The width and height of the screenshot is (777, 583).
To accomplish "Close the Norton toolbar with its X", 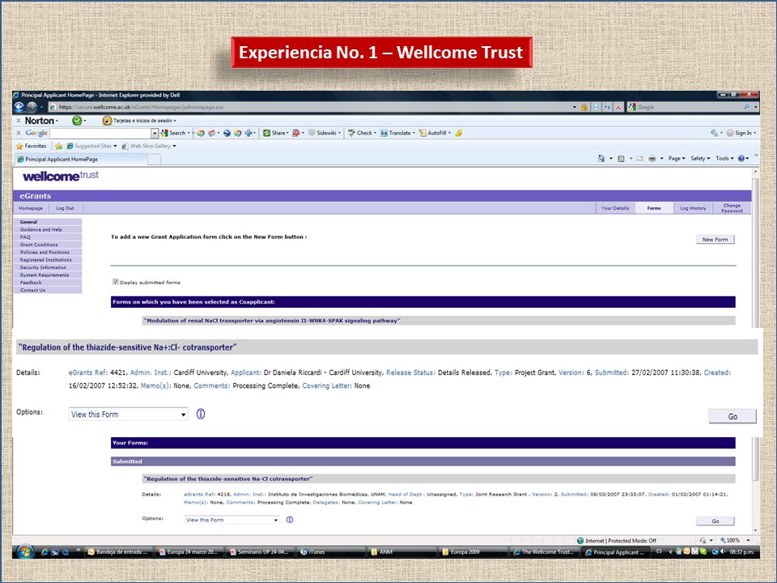I will [19, 121].
